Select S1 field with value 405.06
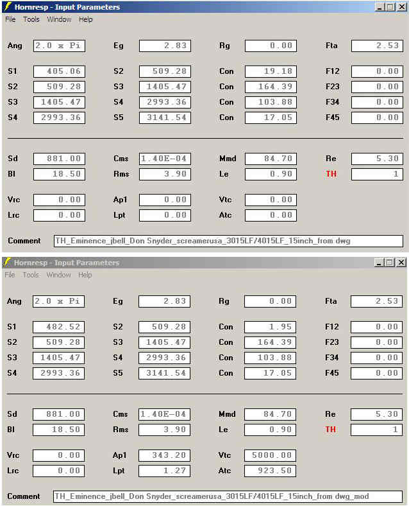This screenshot has width=409, height=506. point(59,71)
